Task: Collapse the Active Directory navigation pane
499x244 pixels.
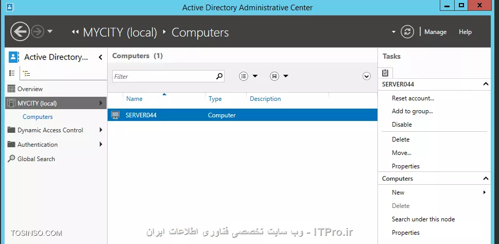Action: pos(100,57)
